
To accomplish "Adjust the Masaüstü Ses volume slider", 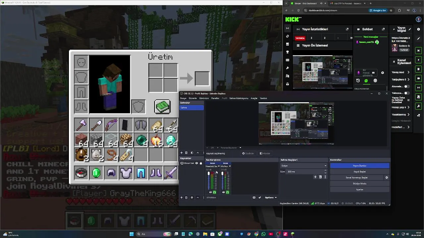I will coord(208,180).
